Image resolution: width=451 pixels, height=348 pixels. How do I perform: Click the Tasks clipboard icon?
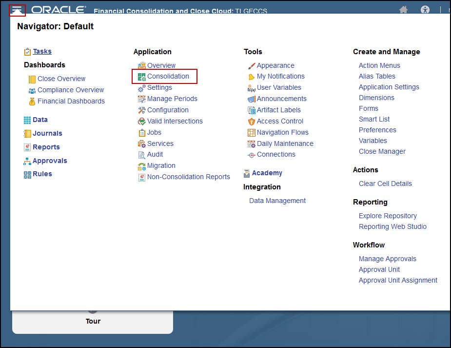tap(27, 52)
